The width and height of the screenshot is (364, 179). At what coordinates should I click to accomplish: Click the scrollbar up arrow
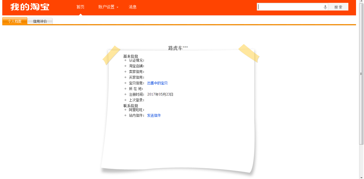pos(361,2)
